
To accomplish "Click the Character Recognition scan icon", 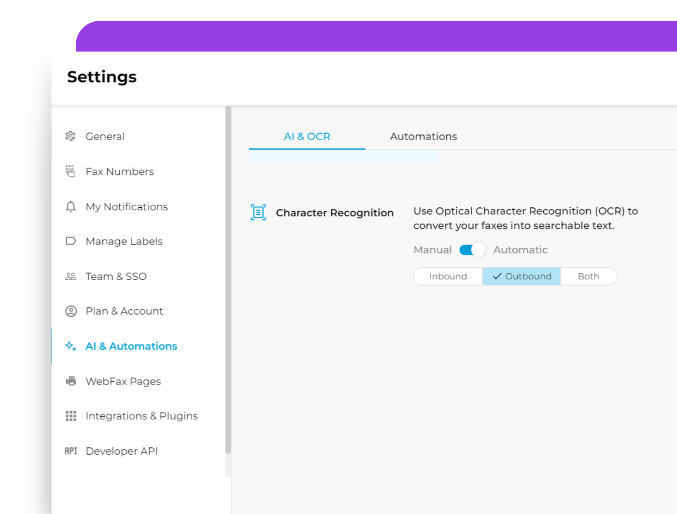I will [258, 213].
